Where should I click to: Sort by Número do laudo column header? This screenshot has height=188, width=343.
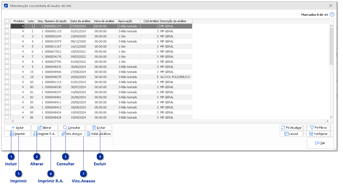coord(57,21)
